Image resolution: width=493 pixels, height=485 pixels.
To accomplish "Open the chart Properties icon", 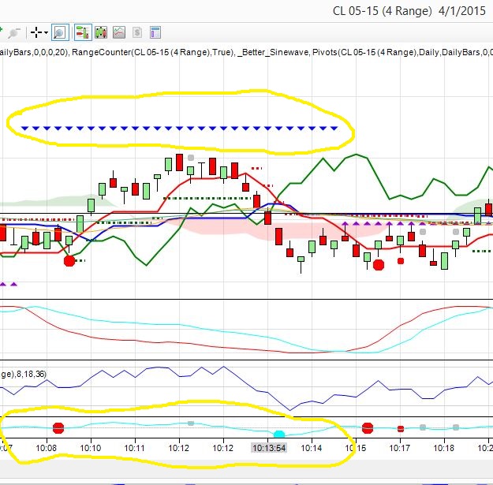I will point(155,32).
